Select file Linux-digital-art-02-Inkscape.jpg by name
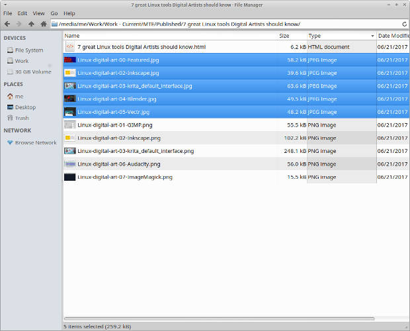Viewport: 410px width, 331px height. pos(118,73)
